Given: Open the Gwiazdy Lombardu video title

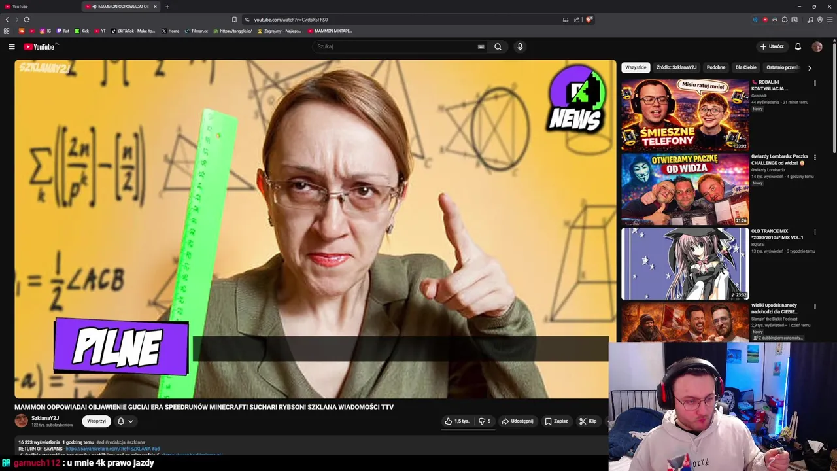Looking at the screenshot, I should tap(779, 160).
